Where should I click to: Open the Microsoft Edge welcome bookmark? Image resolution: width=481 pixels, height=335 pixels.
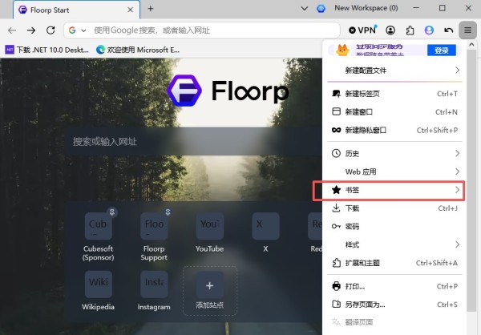point(138,50)
